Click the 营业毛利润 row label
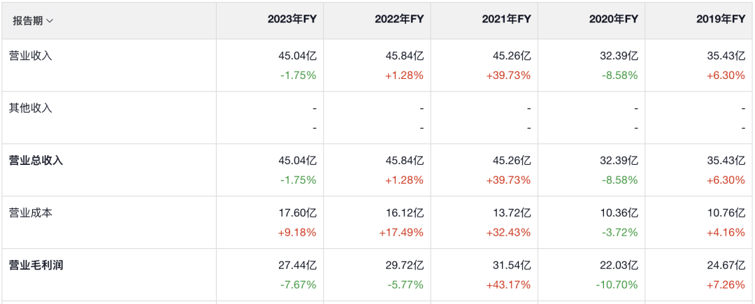The width and height of the screenshot is (755, 304). point(36,266)
